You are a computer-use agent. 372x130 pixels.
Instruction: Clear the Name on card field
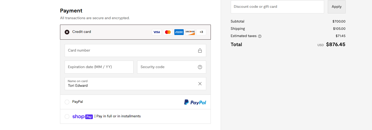200,84
